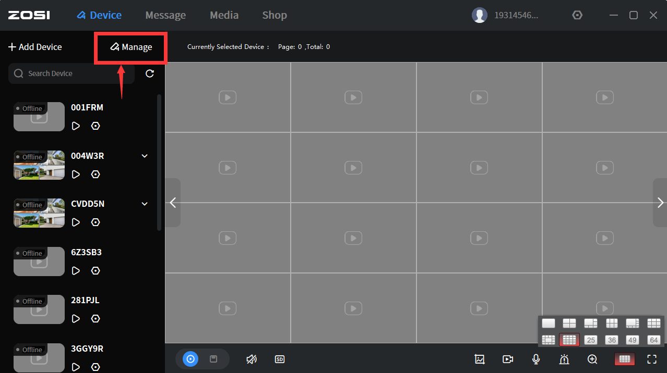Take a snapshot of the video

tap(480, 359)
